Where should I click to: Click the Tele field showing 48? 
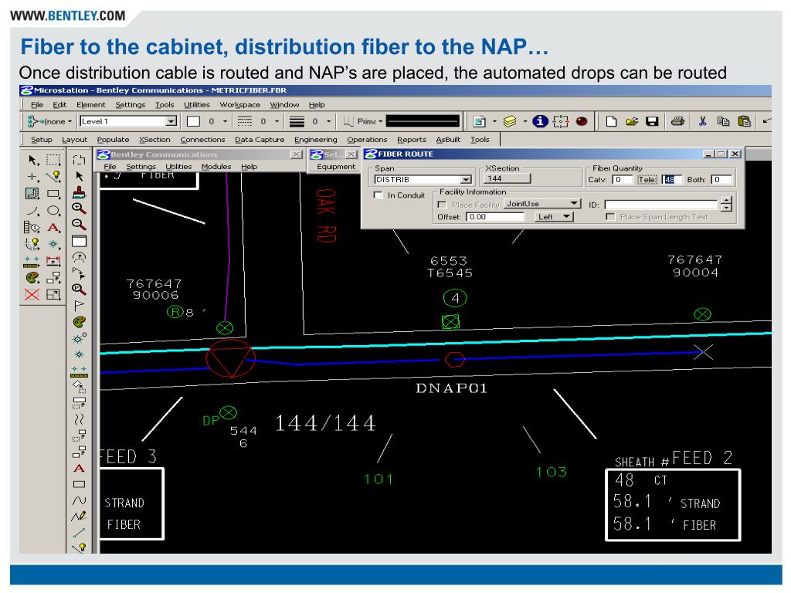point(671,179)
